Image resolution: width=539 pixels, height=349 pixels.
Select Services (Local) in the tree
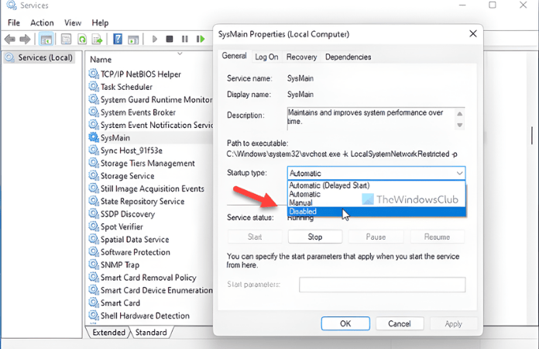(x=45, y=57)
